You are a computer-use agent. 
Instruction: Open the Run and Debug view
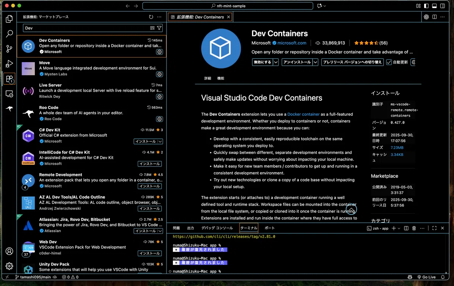click(x=9, y=64)
